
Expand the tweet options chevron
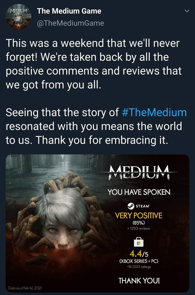187,11
